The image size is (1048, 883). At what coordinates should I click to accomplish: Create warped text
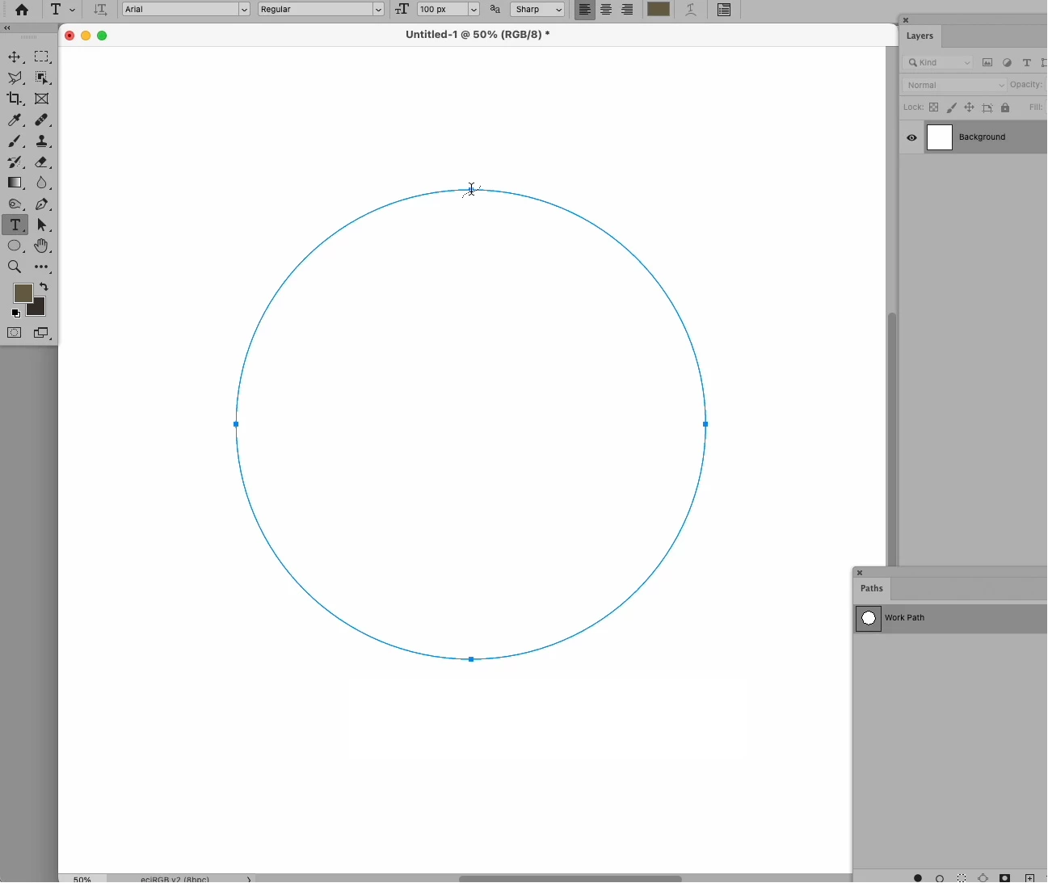point(692,10)
